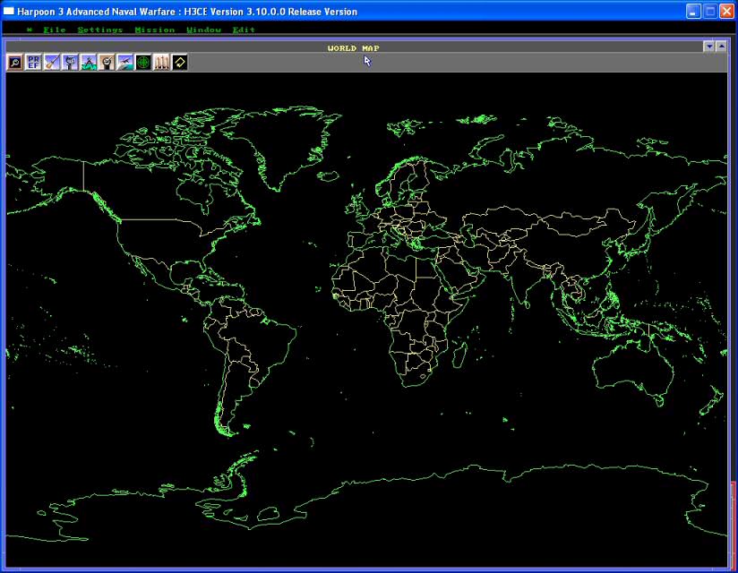Image resolution: width=738 pixels, height=573 pixels.
Task: Click the World Map up-arrow button
Action: coord(721,46)
